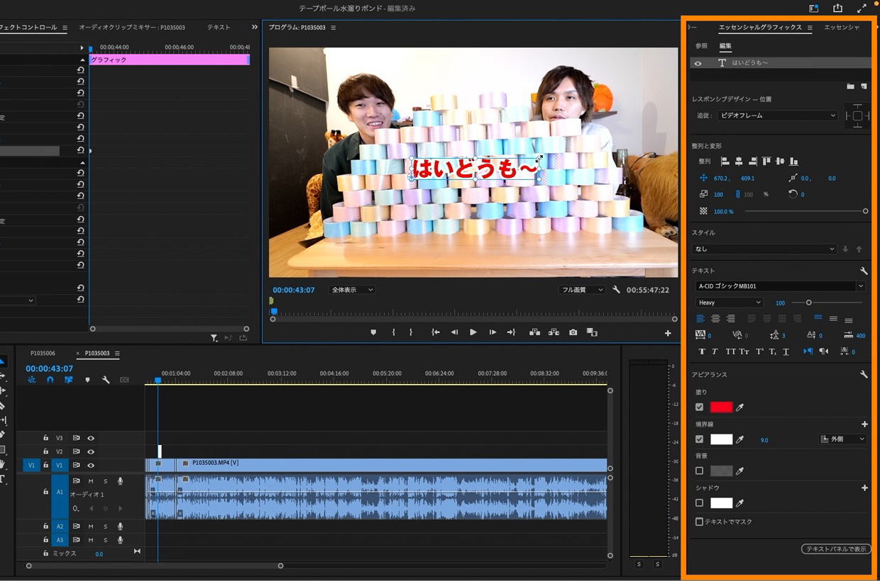Toggle faux bold text style
The image size is (880, 581).
point(702,351)
